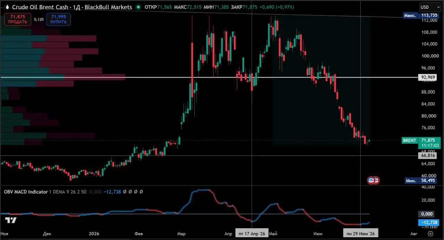Click the blue КУПИТЬ buy button

[x=59, y=19]
